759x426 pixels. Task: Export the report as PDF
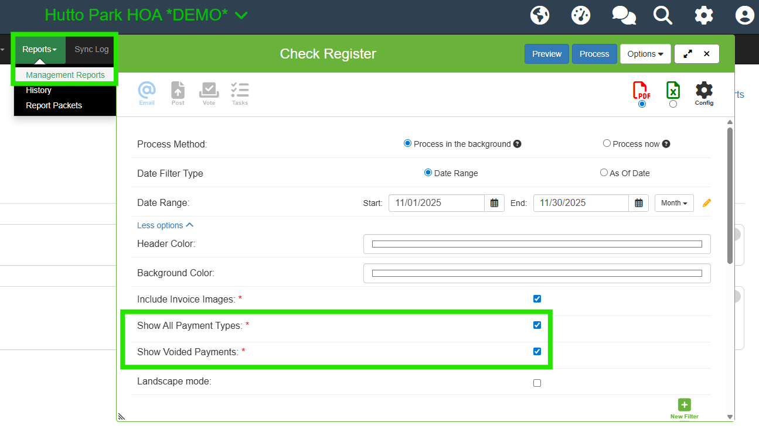point(641,92)
